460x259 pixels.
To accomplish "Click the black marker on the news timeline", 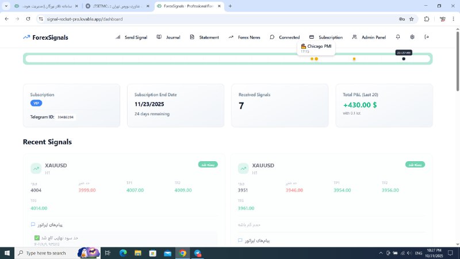I will point(404,59).
